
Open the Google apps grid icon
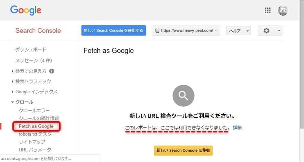(x=268, y=10)
